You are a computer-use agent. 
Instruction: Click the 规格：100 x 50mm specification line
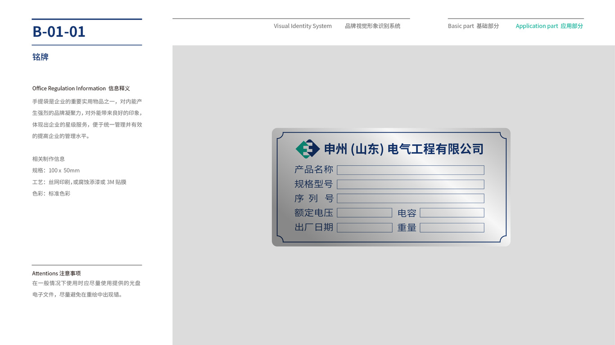click(x=56, y=171)
